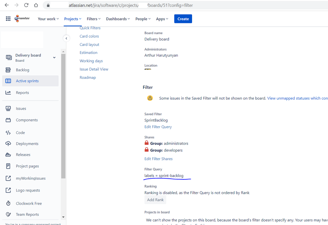
Task: Click the master logo
Action: click(22, 19)
